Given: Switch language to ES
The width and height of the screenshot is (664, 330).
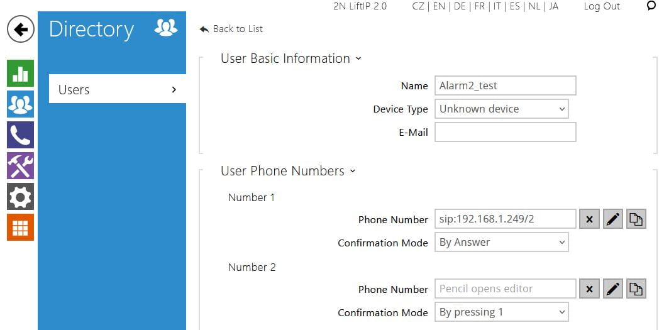Looking at the screenshot, I should click(x=514, y=6).
